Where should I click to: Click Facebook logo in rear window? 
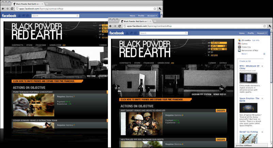point(9,16)
